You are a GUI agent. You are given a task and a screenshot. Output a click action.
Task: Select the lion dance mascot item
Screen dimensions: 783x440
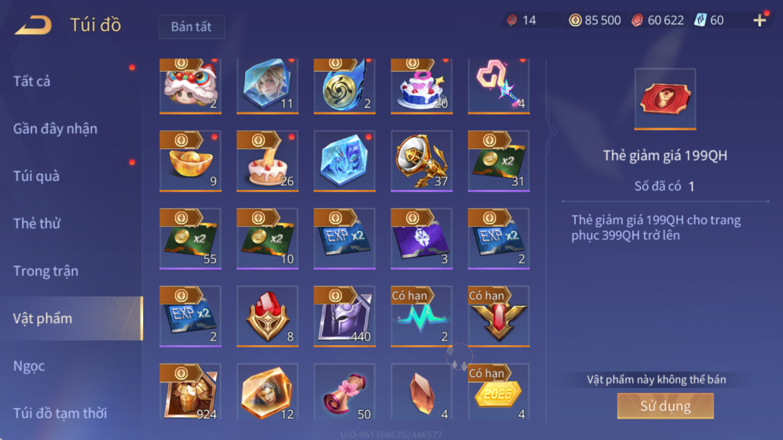pyautogui.click(x=190, y=86)
